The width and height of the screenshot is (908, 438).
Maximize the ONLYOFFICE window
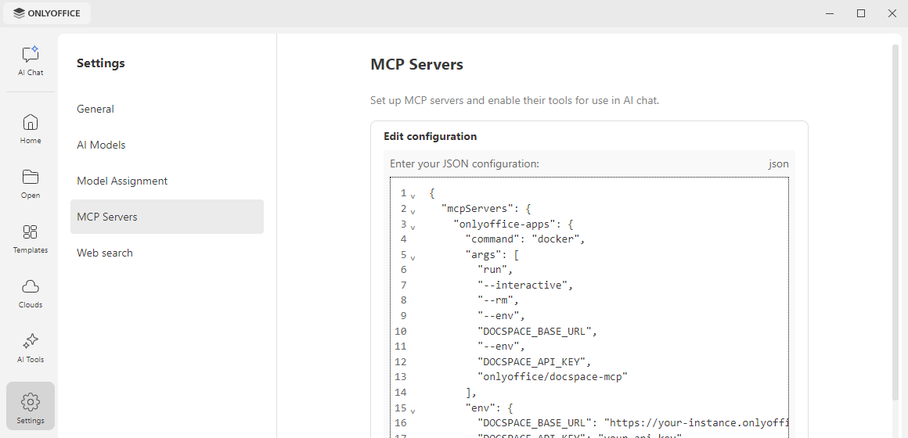861,13
